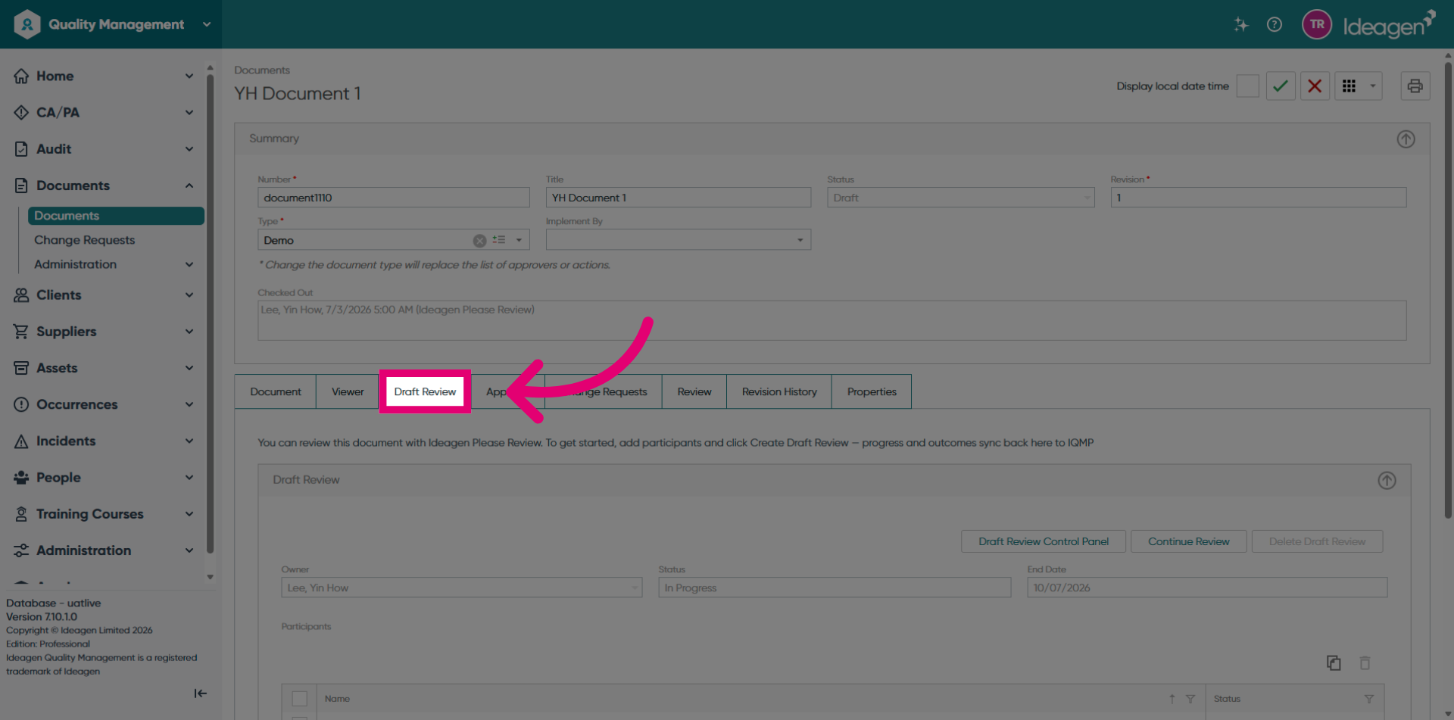
Task: Click the Quality Management logo icon
Action: [27, 24]
